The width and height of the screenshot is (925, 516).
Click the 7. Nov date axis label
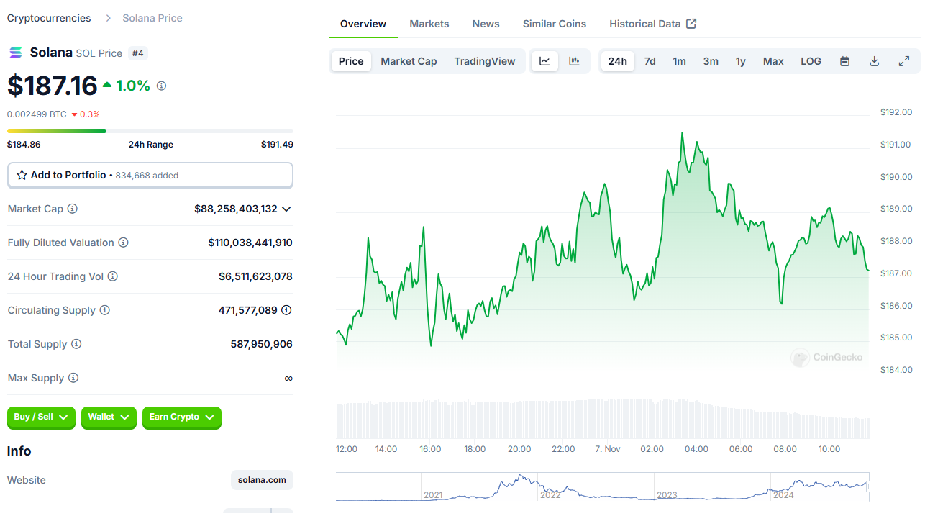[x=608, y=449]
